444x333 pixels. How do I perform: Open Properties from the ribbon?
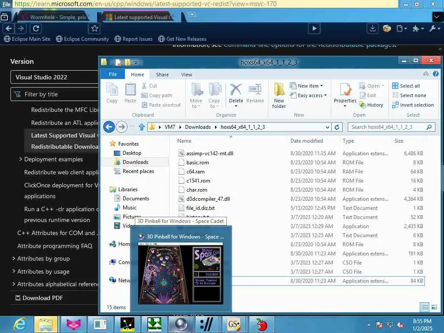345,95
